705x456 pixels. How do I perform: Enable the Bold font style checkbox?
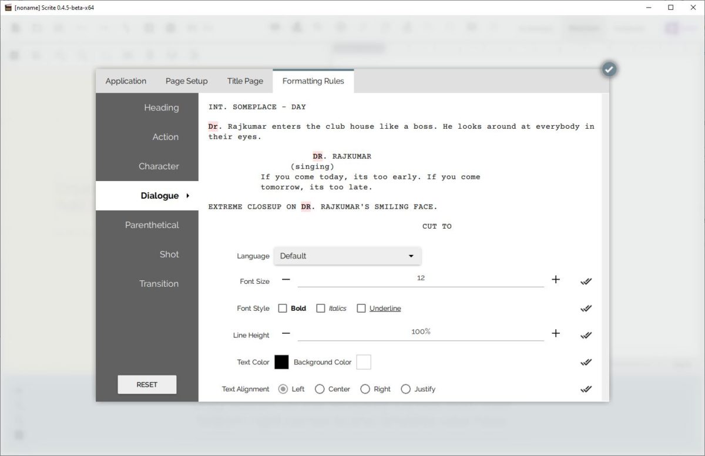283,308
